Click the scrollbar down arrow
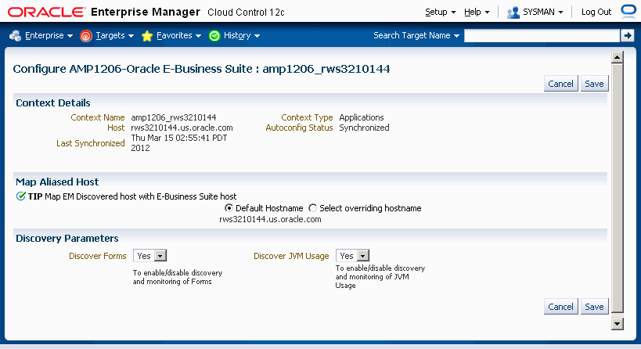 pyautogui.click(x=618, y=324)
